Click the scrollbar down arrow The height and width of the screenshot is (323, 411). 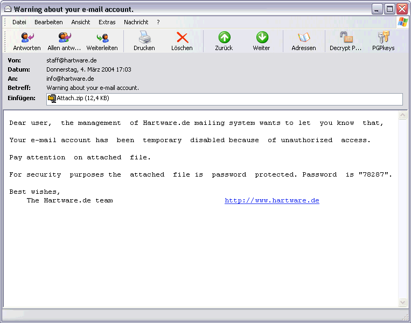tap(402, 302)
